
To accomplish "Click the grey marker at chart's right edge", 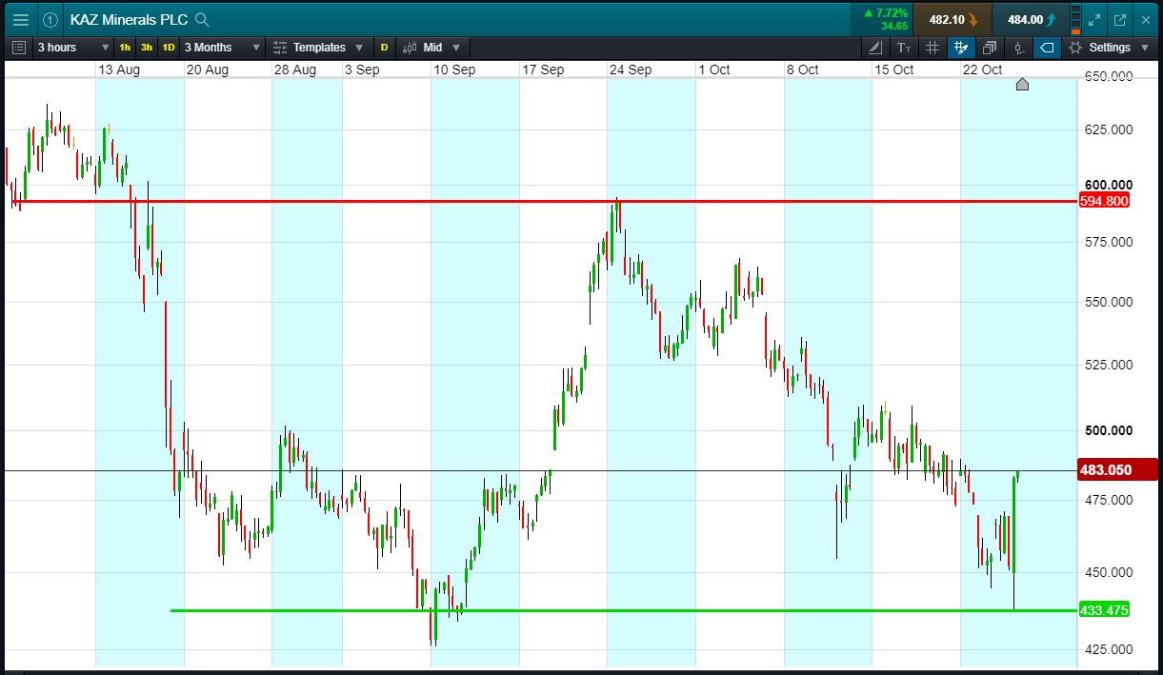I will coord(1022,85).
